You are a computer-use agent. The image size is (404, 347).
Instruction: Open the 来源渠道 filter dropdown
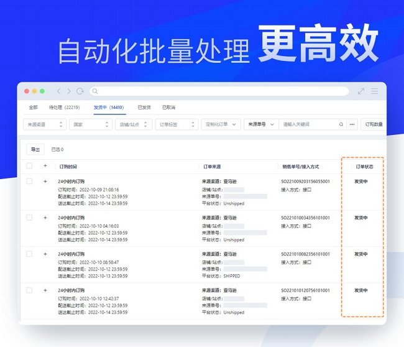tap(45, 124)
